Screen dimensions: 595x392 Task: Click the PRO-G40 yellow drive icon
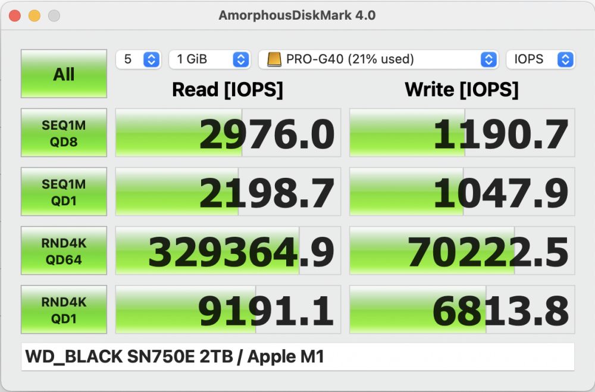coord(274,59)
